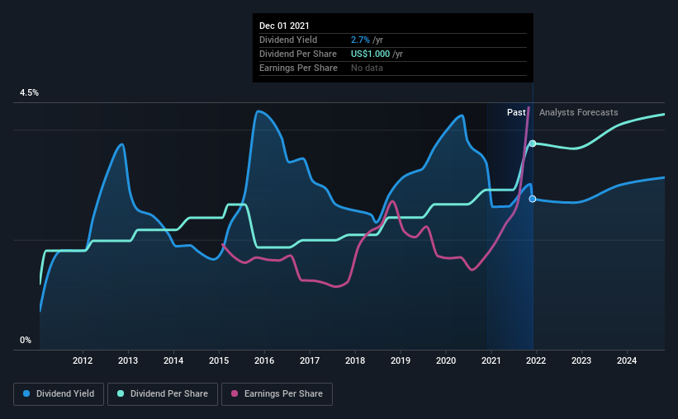Screen dimensions: 678x419
Task: Click the Analysts Forecasts label
Action: tap(579, 112)
